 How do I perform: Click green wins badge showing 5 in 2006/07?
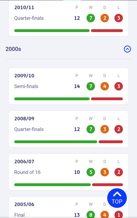[91, 172]
